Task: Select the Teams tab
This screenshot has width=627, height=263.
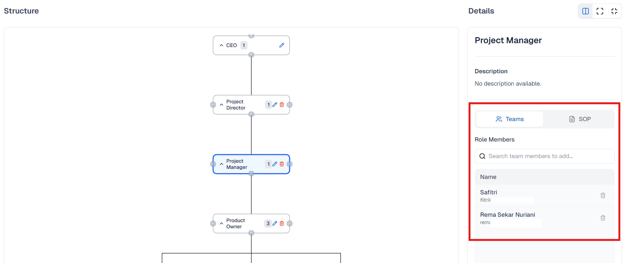Action: click(x=509, y=119)
